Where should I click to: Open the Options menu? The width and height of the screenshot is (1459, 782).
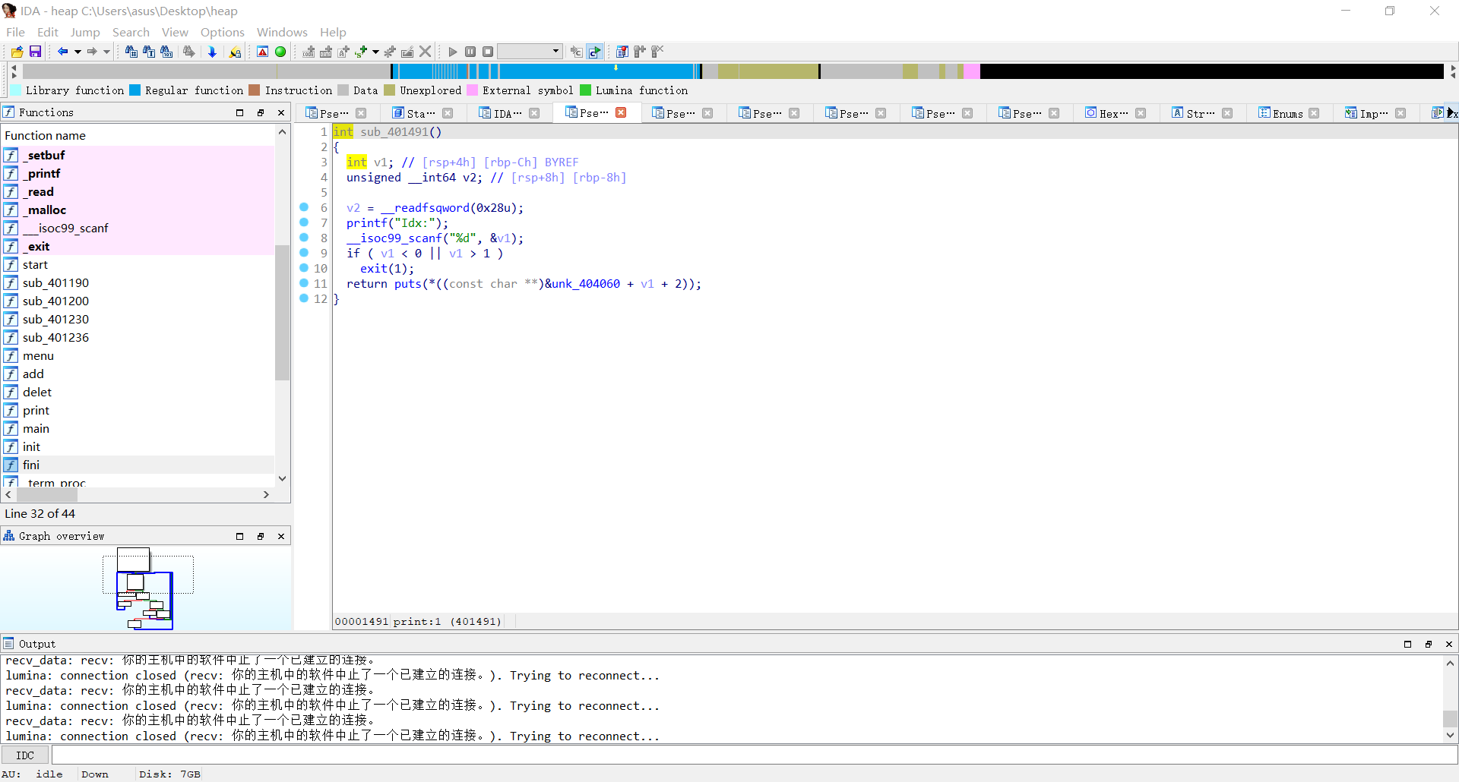pyautogui.click(x=223, y=32)
